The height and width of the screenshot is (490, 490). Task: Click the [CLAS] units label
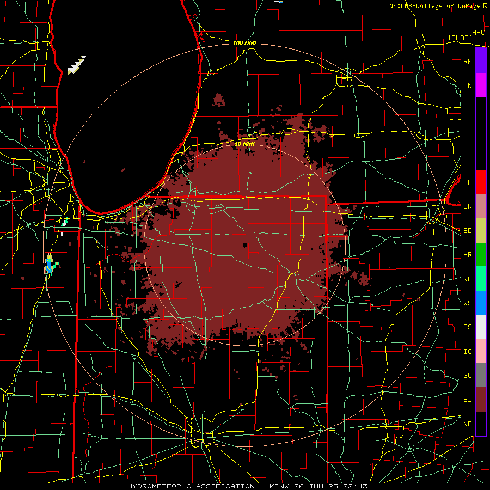click(x=460, y=38)
